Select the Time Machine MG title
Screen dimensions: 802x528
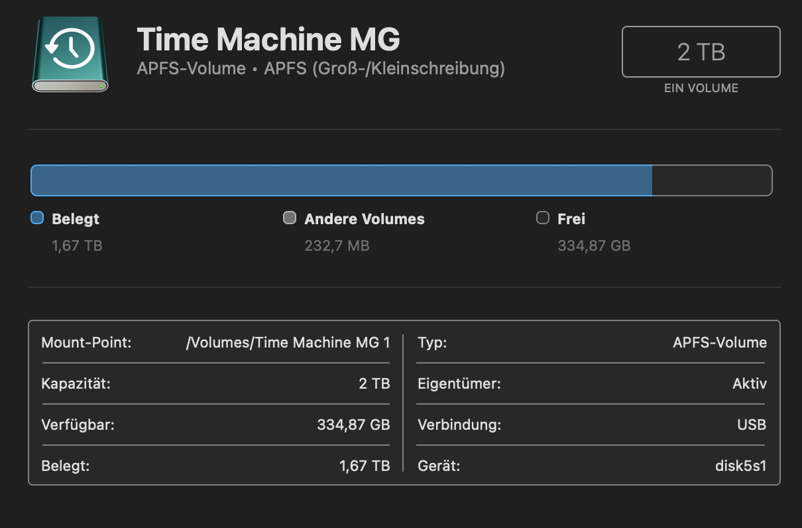coord(268,40)
